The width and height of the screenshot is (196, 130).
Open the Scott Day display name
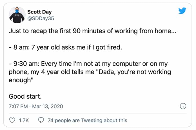39,12
